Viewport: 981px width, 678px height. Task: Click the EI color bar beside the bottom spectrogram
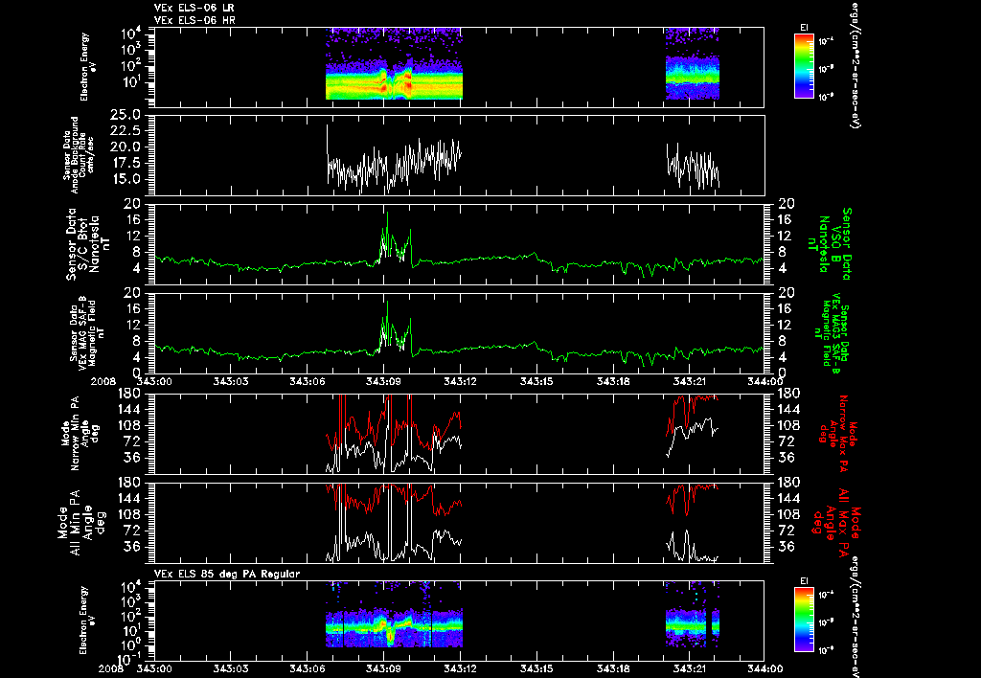(x=804, y=620)
